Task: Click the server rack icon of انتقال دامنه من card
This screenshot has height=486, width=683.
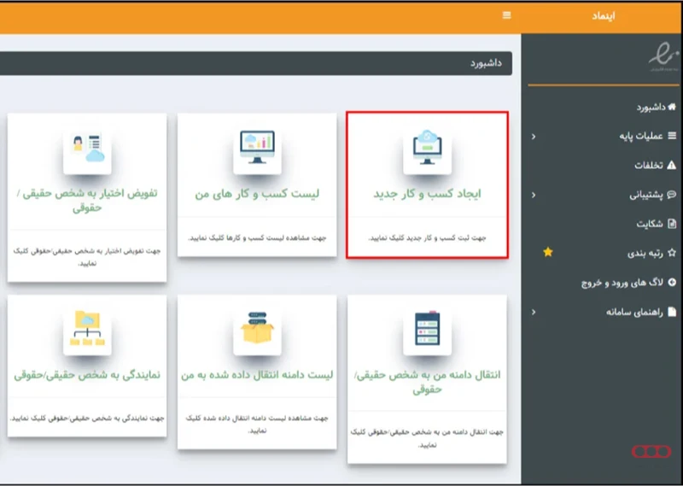Action: coord(428,328)
